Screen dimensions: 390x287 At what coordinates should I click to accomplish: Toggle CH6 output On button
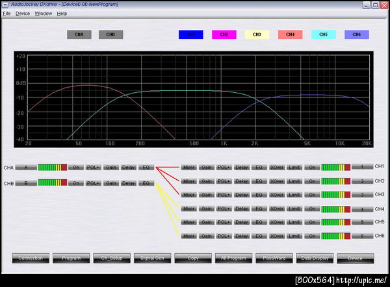tap(312, 236)
